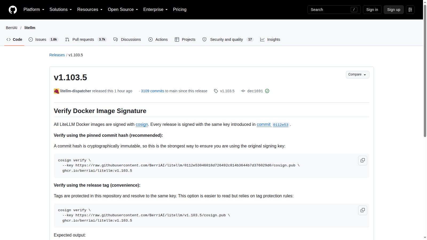Screen dimensions: 427x240
Task: Open the litellm repository link
Action: pos(30,28)
